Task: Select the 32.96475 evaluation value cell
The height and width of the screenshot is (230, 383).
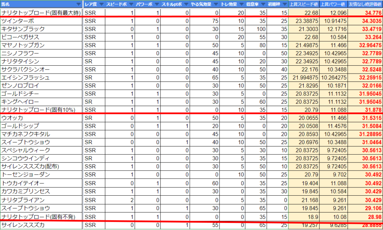Action: pos(365,45)
